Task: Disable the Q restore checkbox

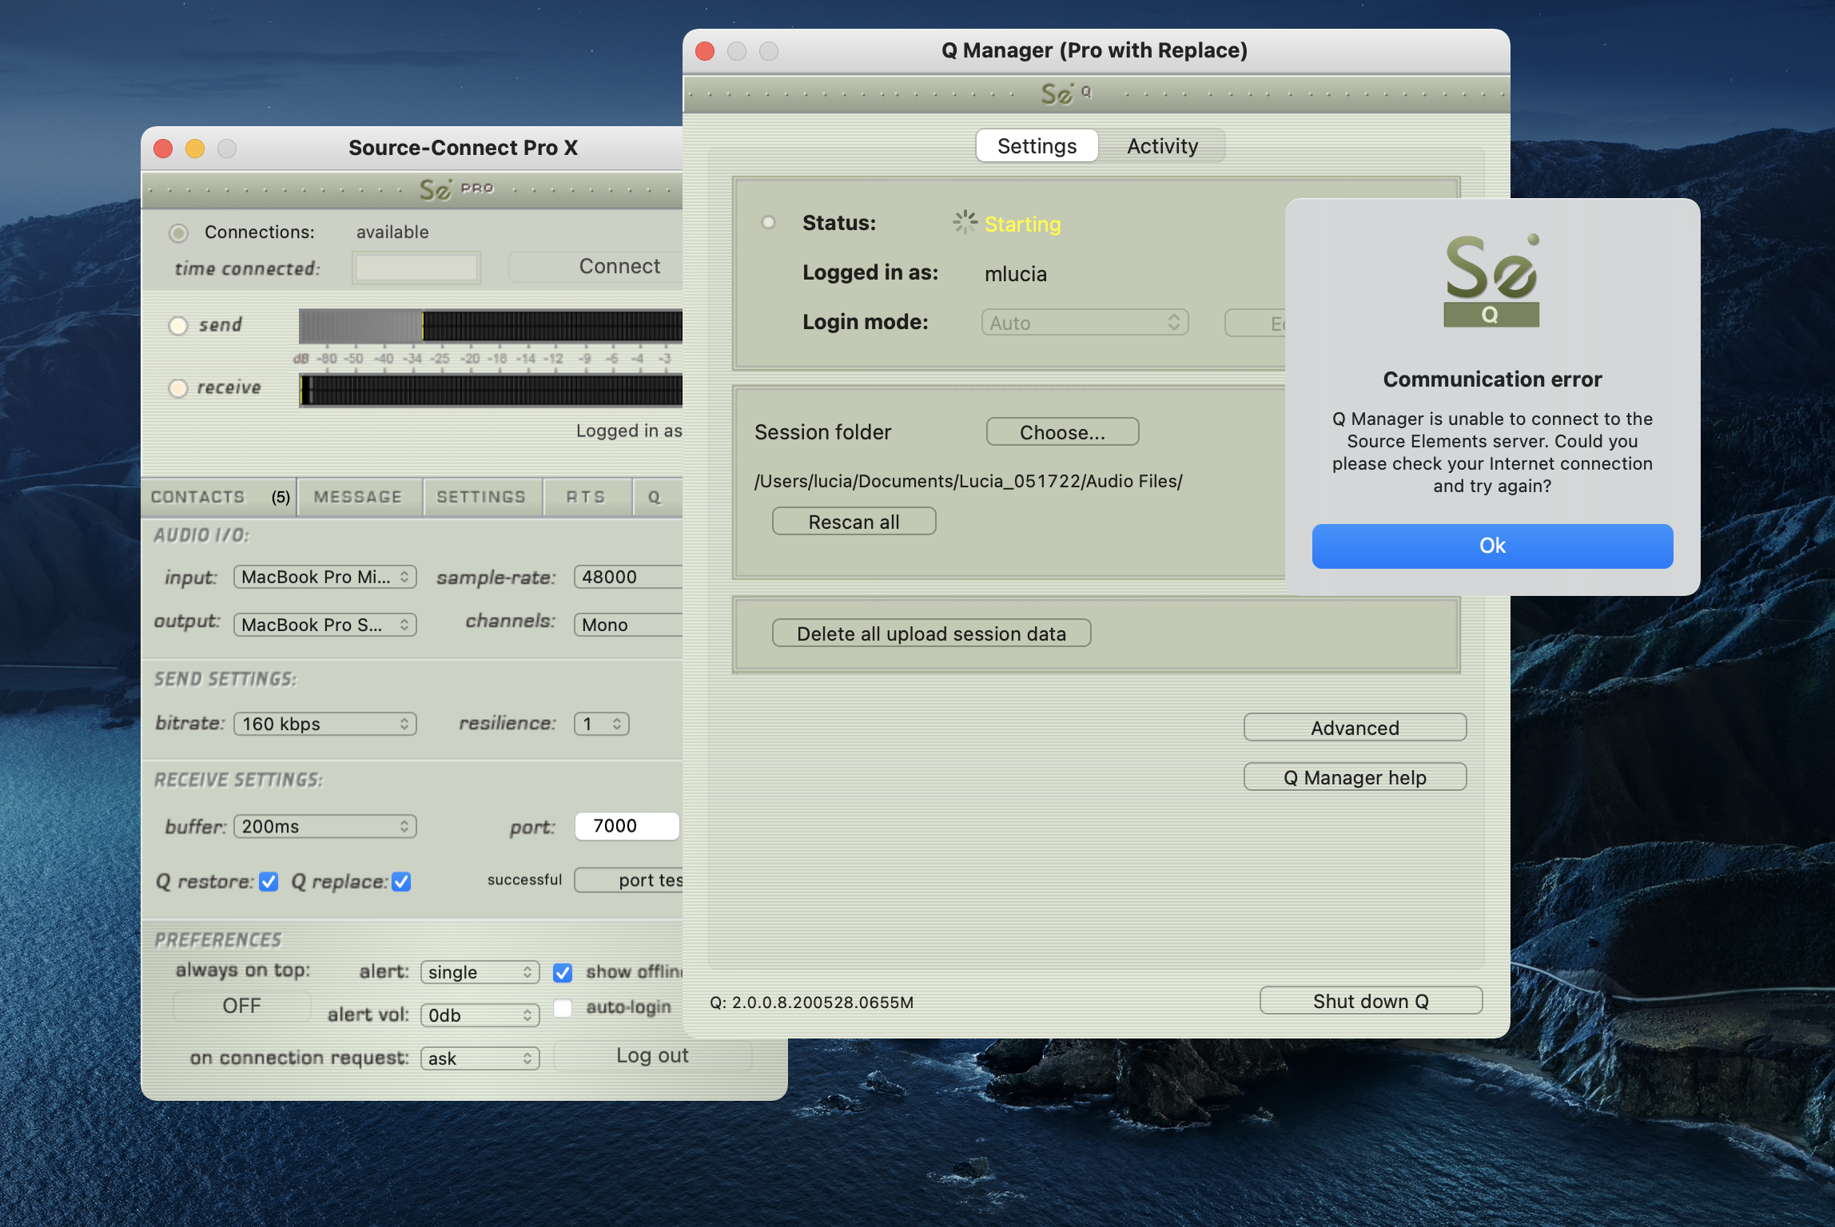Action: [269, 882]
